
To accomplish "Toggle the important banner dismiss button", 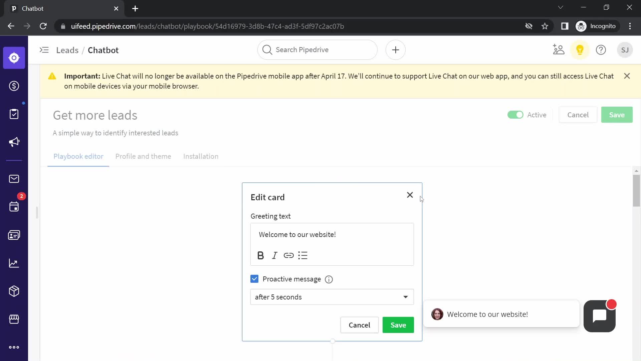I will 627,76.
